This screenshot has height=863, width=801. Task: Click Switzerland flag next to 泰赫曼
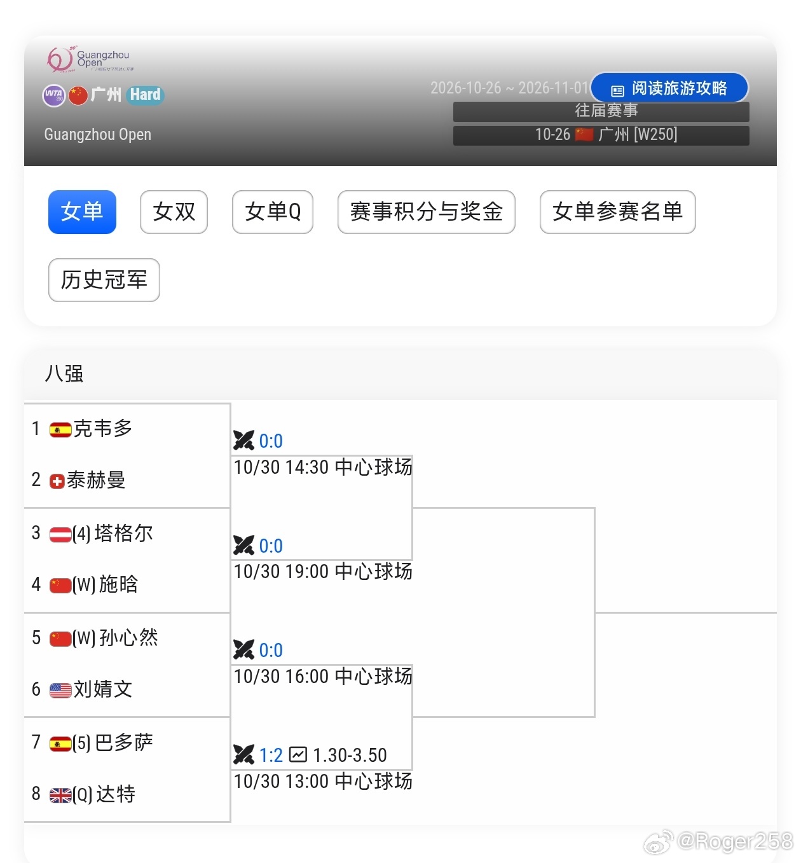click(x=57, y=481)
